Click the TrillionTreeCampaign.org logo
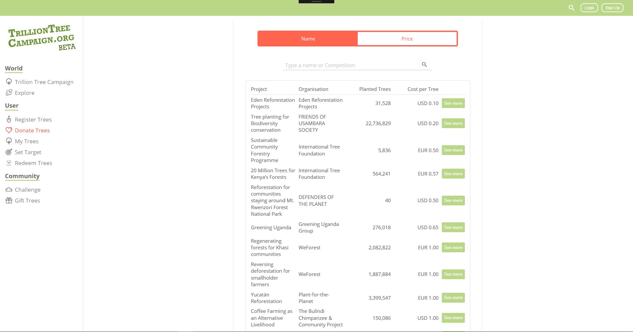 42,37
